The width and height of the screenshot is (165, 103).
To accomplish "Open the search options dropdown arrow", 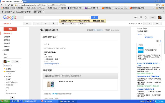I will [x=90, y=17].
